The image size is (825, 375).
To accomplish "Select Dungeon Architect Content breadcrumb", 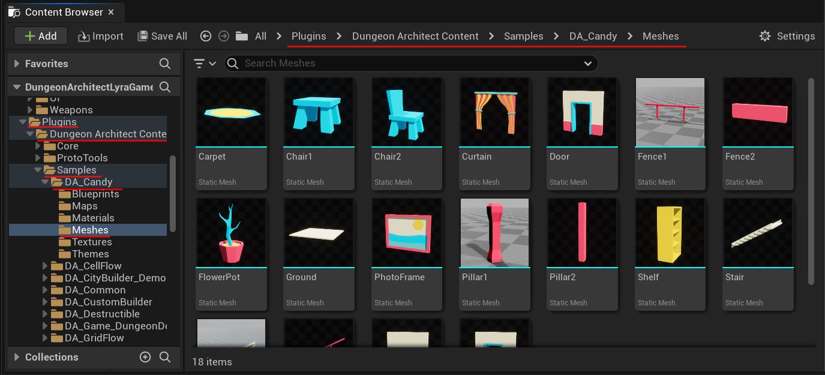I will tap(415, 36).
